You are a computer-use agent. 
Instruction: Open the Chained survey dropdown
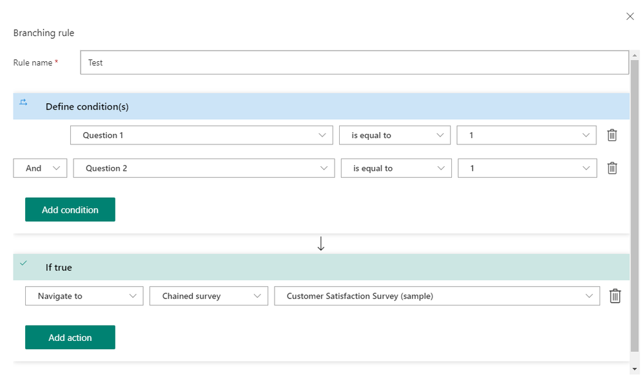(x=208, y=296)
